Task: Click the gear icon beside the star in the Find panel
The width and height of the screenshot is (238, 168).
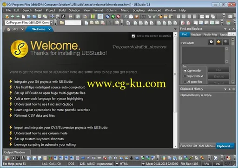Action: 226,42
